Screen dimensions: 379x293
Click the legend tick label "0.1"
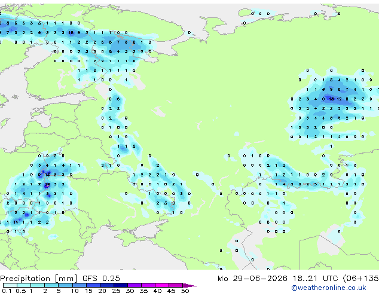pyautogui.click(x=7, y=291)
